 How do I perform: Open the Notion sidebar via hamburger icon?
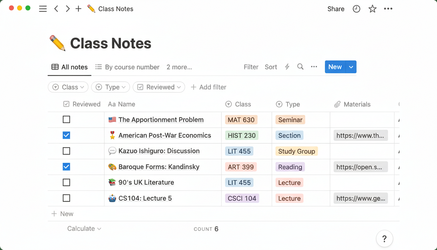(x=43, y=9)
